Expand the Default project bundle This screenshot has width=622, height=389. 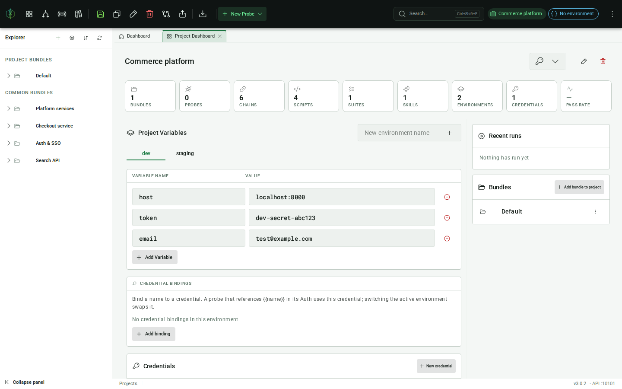pos(9,76)
